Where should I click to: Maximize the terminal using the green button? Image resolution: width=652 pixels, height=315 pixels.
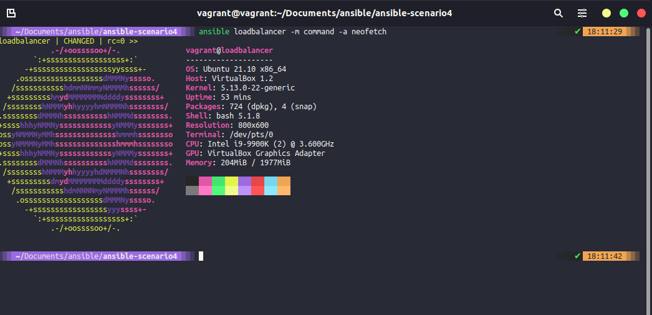pos(623,13)
